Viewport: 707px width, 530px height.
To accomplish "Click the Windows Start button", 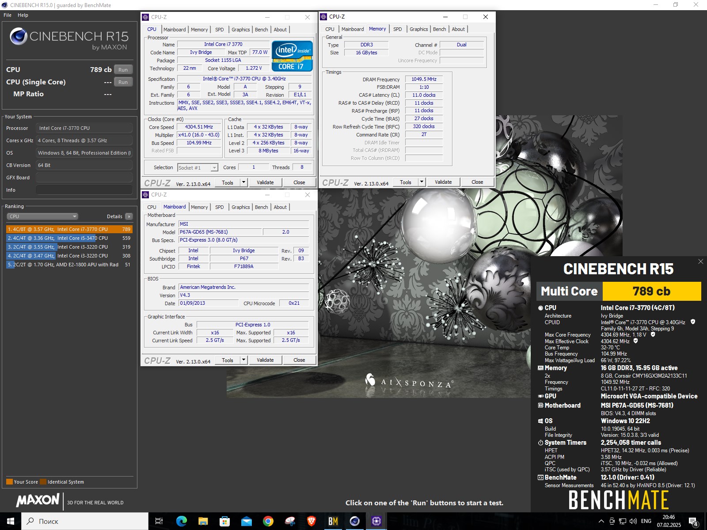I will [x=11, y=521].
